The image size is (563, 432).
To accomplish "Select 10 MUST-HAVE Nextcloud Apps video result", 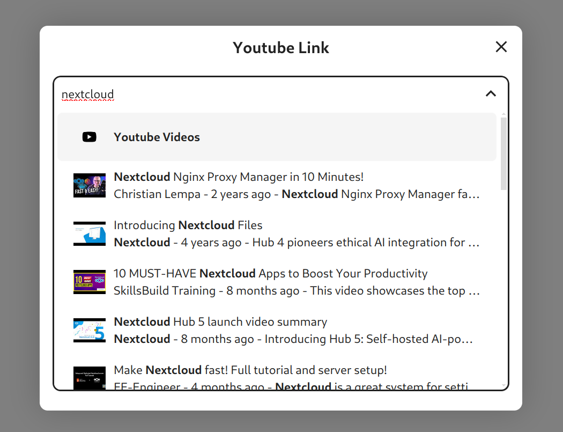I will click(x=277, y=282).
